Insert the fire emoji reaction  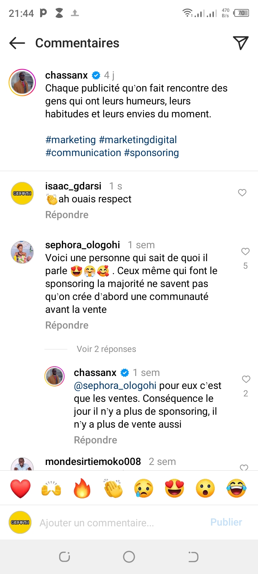[82, 488]
